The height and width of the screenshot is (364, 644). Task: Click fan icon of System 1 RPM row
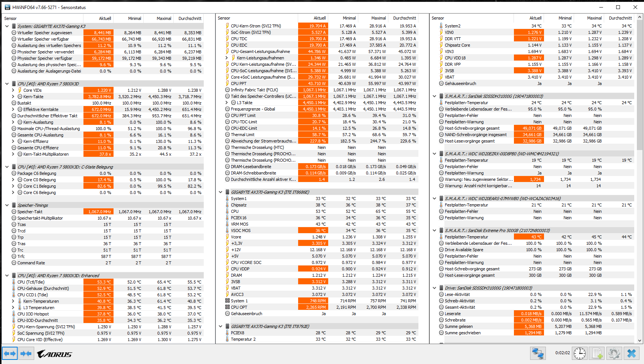[227, 301]
